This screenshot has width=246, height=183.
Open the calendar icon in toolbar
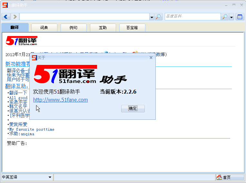point(240,17)
